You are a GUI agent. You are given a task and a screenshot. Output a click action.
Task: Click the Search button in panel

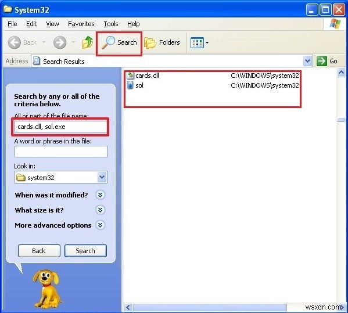(x=85, y=251)
